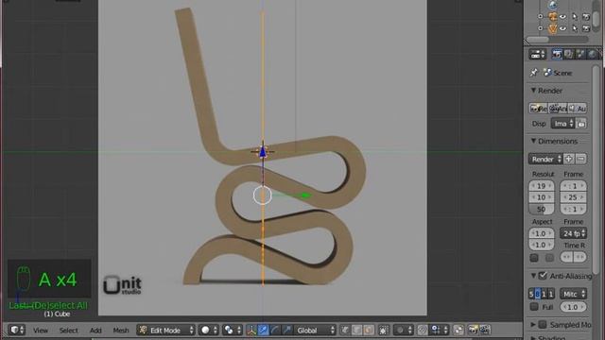The height and width of the screenshot is (340, 605).
Task: Collapse the Render panel
Action: click(x=533, y=91)
